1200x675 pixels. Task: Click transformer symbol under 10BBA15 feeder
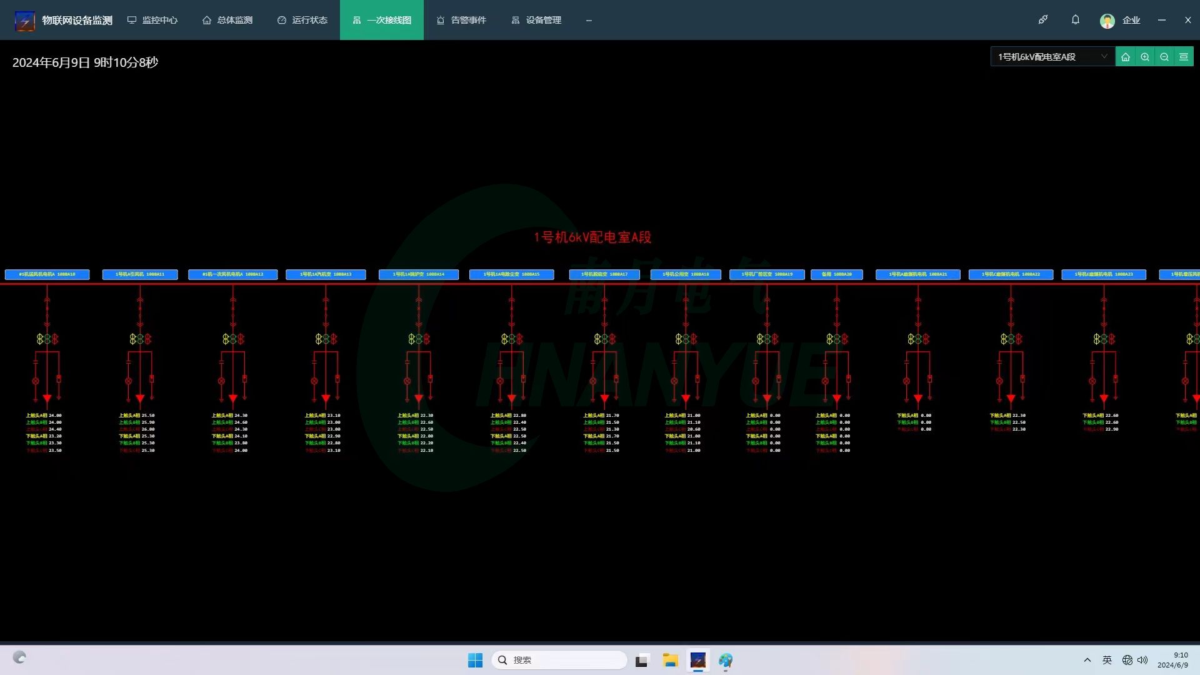(x=511, y=339)
